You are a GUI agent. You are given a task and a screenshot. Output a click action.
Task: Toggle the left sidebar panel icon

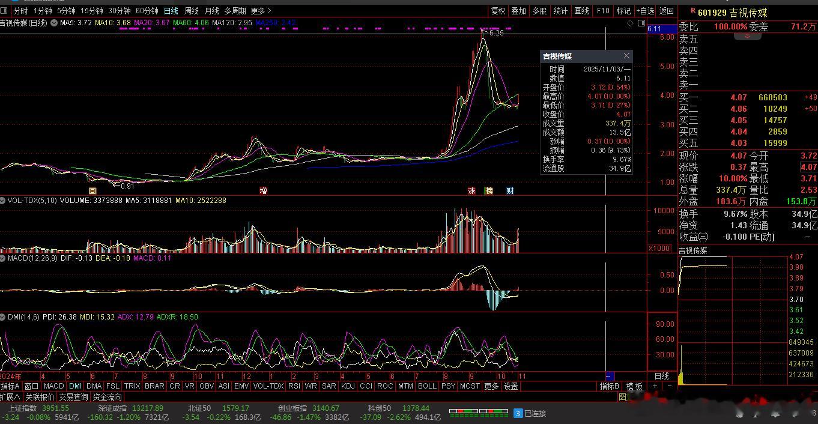pos(4,11)
